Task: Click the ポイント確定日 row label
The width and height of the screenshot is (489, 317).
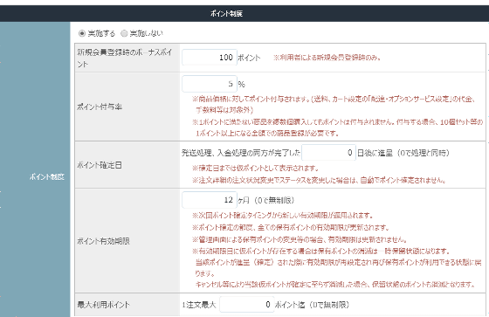Action: [x=100, y=165]
